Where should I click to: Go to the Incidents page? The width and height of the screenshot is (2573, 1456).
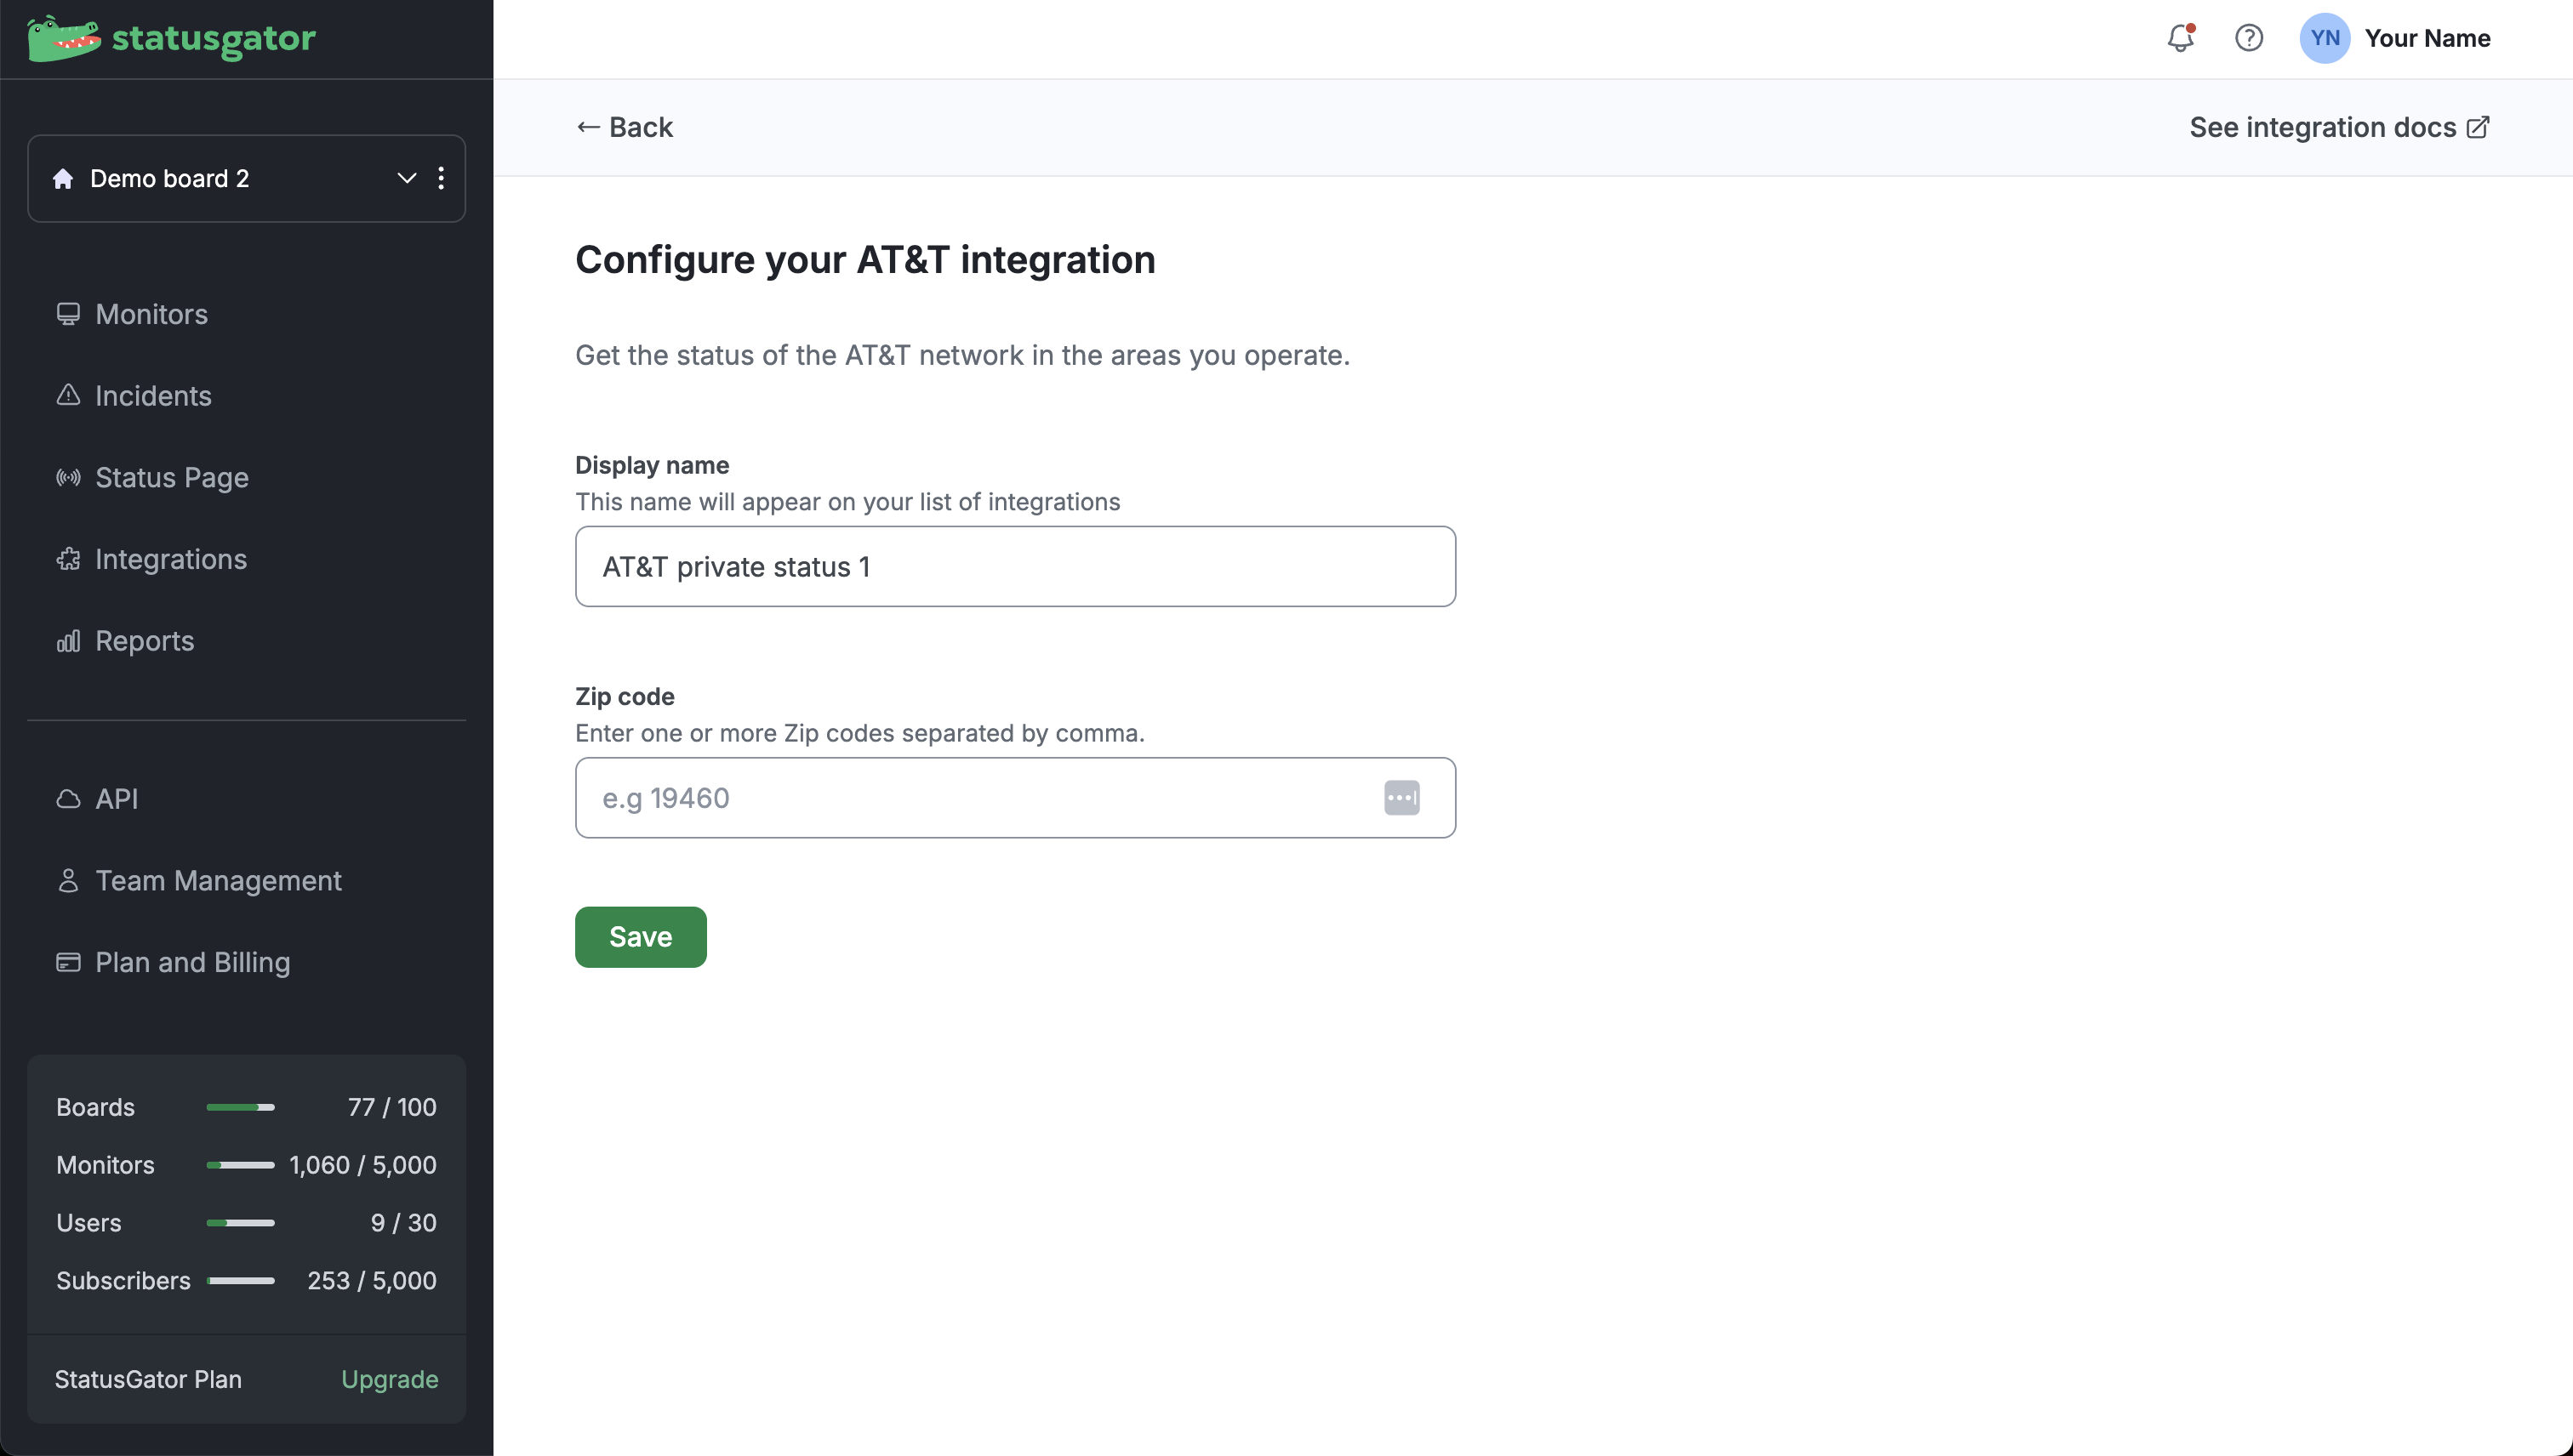point(152,396)
